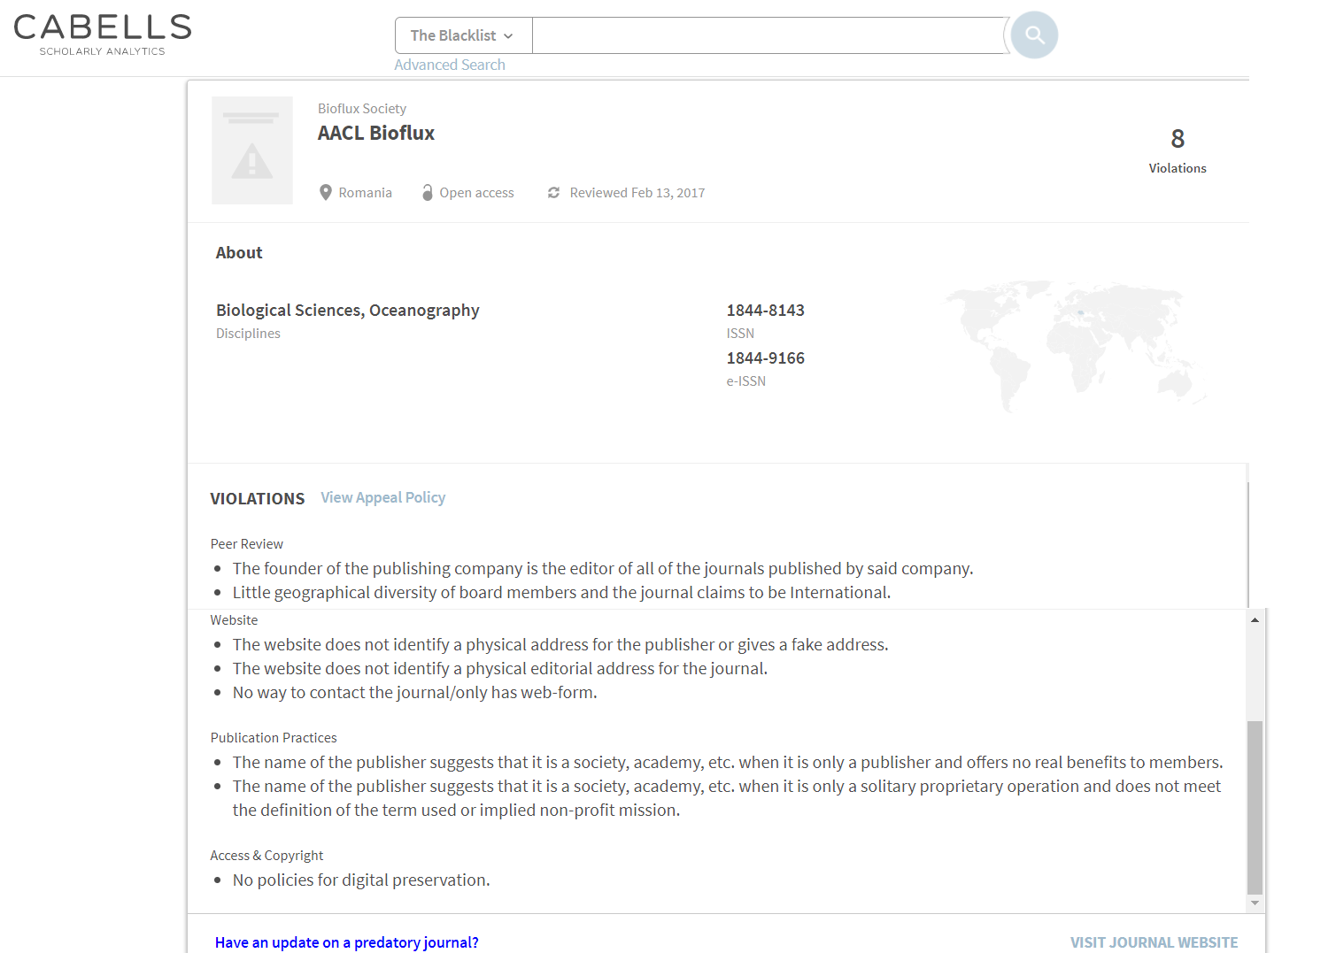This screenshot has width=1336, height=953.
Task: Open View Appeal Policy link
Action: click(x=382, y=497)
